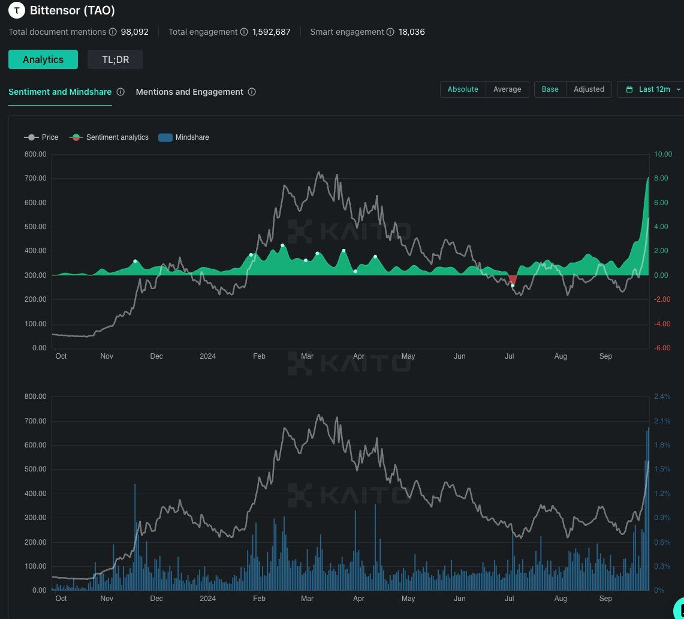
Task: Select the Absolute view option
Action: coord(463,89)
